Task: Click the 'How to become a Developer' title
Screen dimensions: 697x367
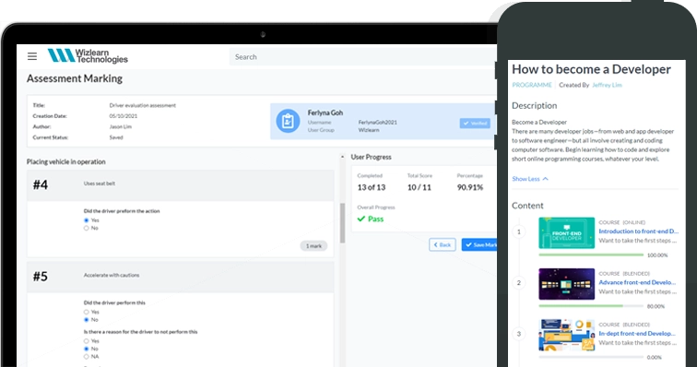Action: (x=591, y=69)
